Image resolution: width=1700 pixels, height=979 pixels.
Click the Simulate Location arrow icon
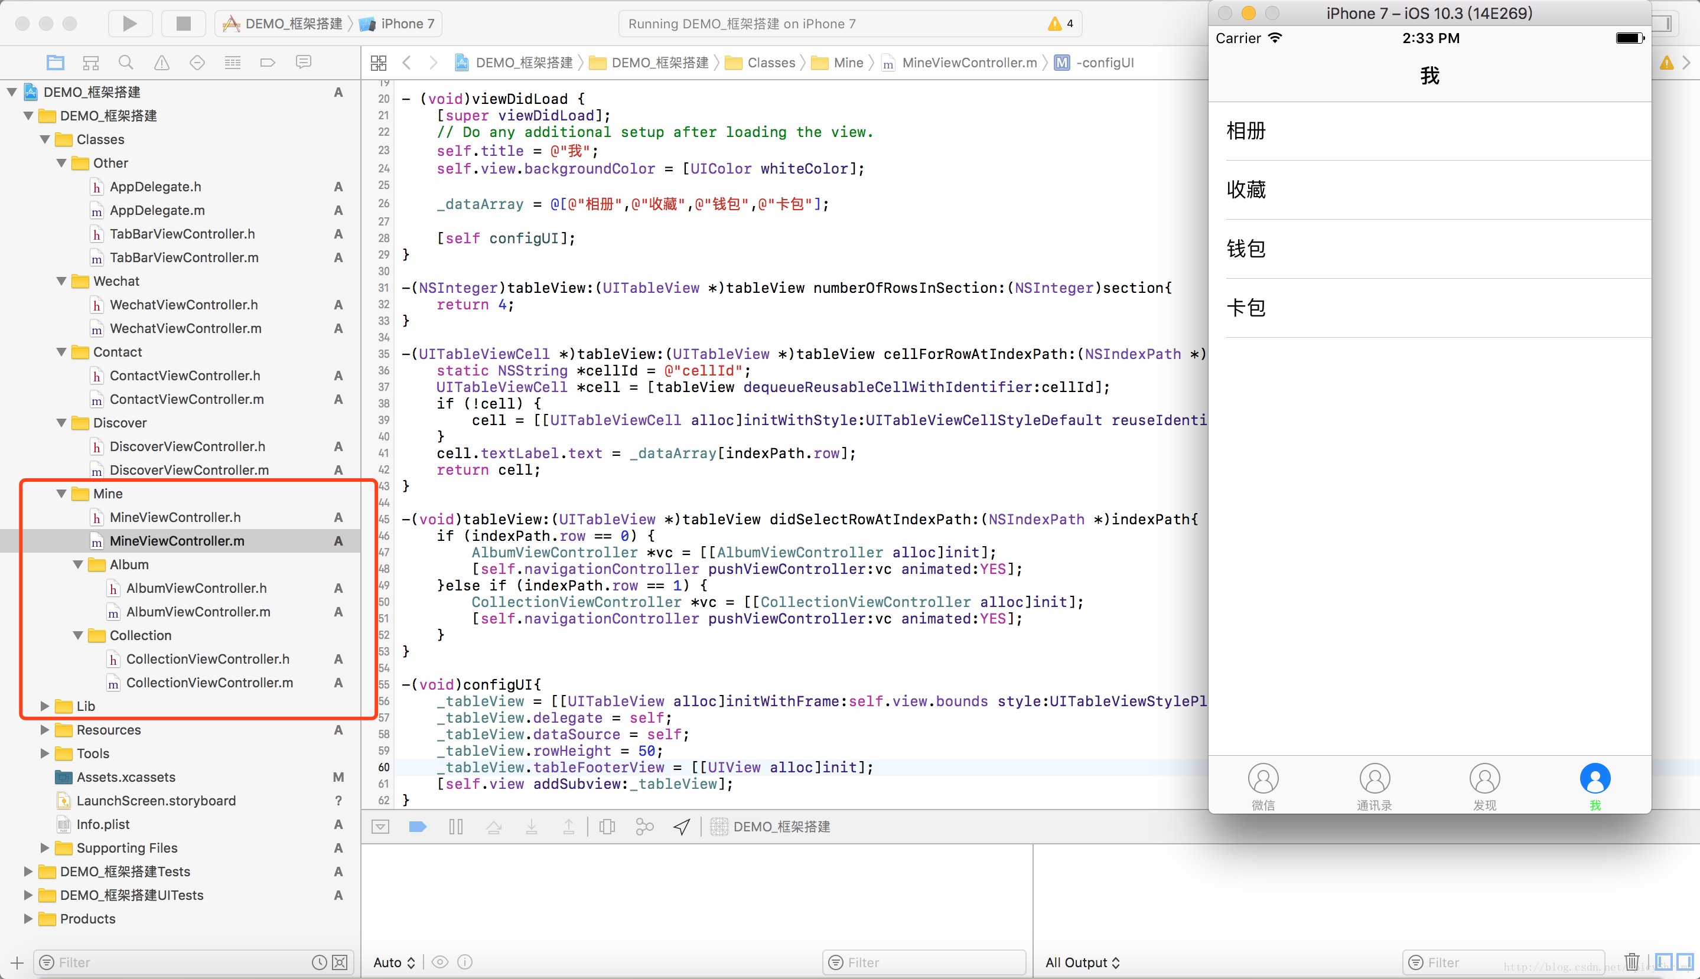pos(681,827)
